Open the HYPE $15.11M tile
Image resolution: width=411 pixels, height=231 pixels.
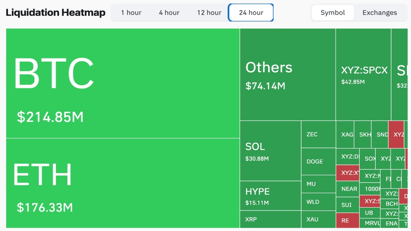point(270,196)
